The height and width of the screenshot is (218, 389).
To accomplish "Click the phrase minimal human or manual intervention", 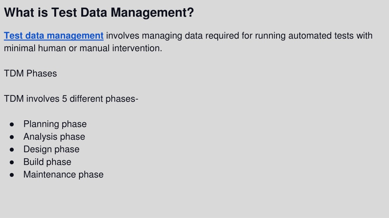I will (83, 48).
